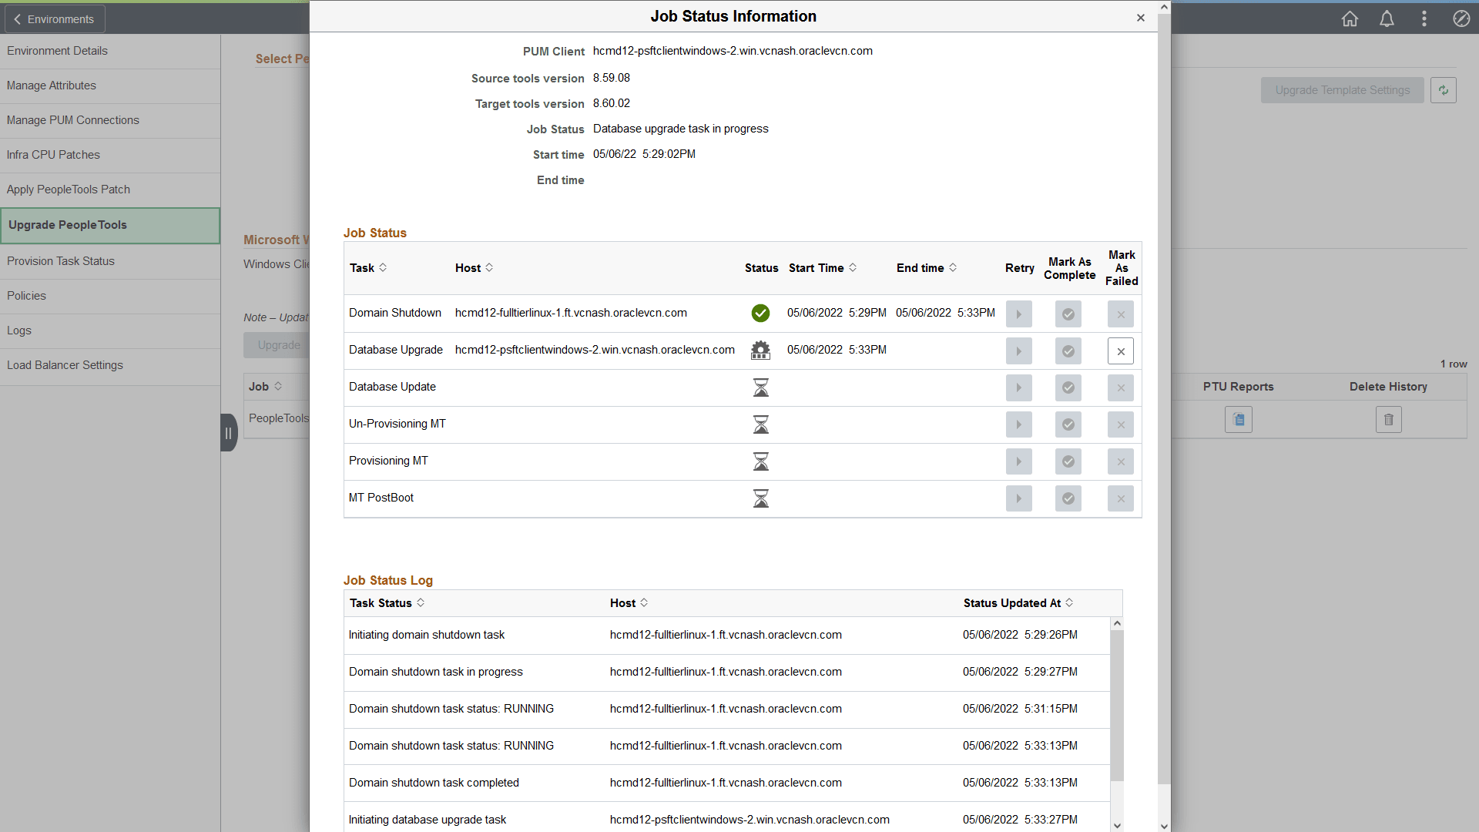Refresh the Upgrade Template Settings
Viewport: 1479px width, 832px height.
[x=1444, y=89]
